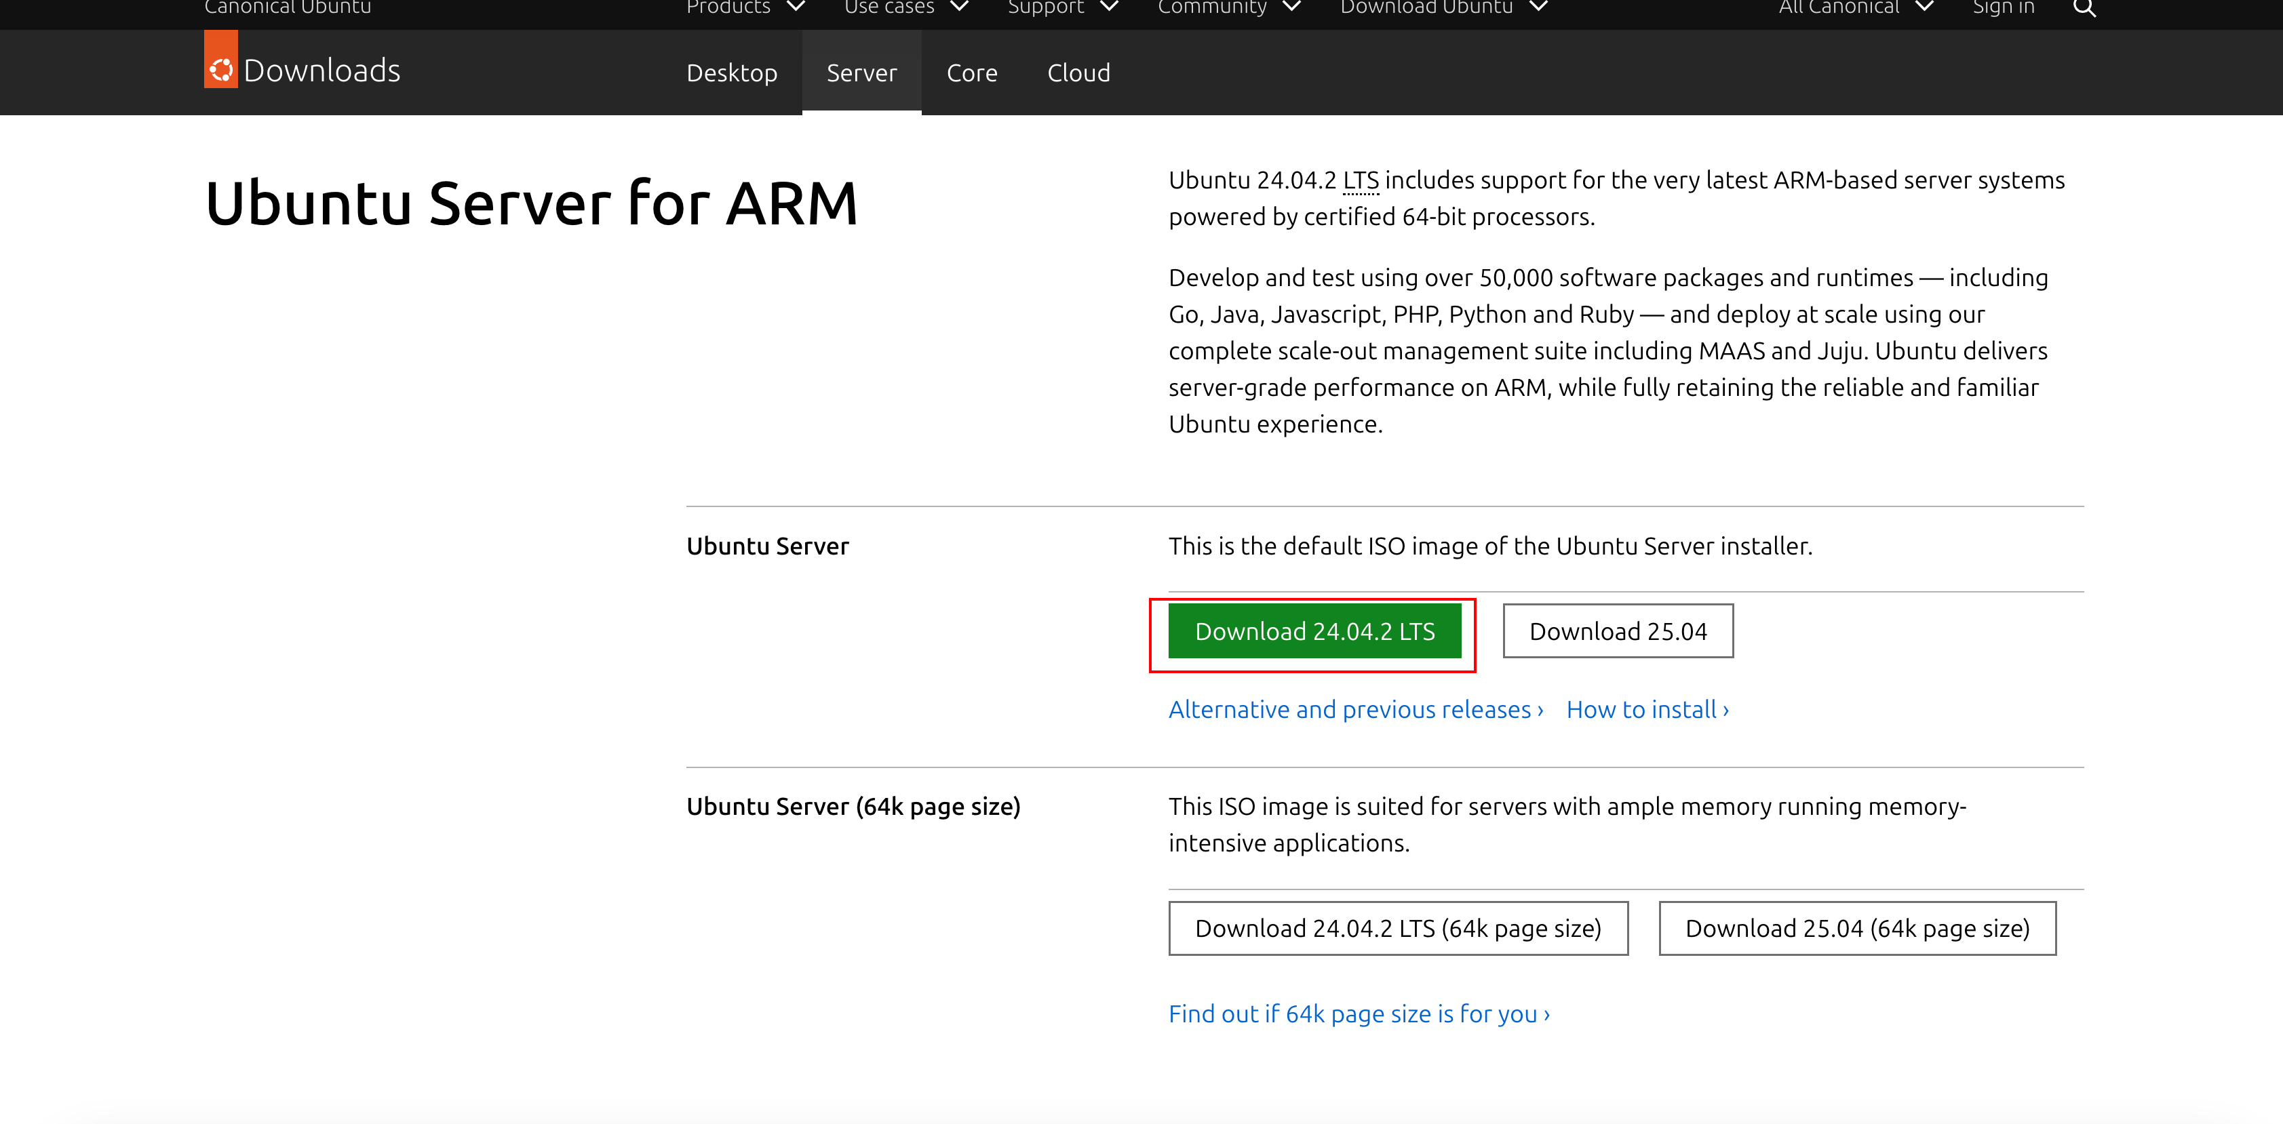Open Alternative and previous releases link
Screen dimensions: 2283x1124
pos(1355,710)
